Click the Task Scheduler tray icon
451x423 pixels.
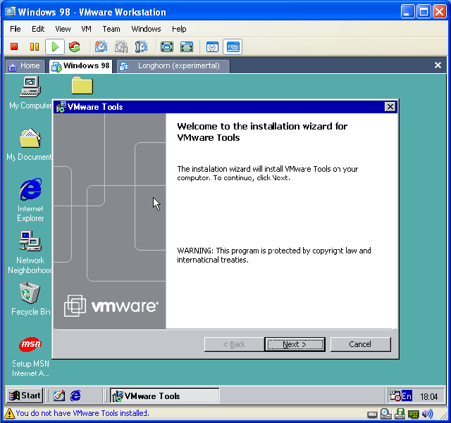pos(395,396)
